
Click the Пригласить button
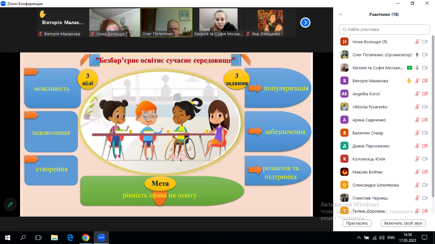[x=357, y=223]
